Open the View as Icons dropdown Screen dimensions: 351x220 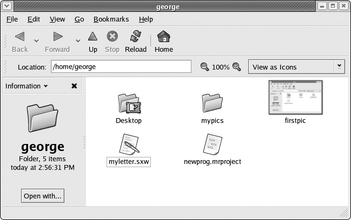(x=296, y=67)
